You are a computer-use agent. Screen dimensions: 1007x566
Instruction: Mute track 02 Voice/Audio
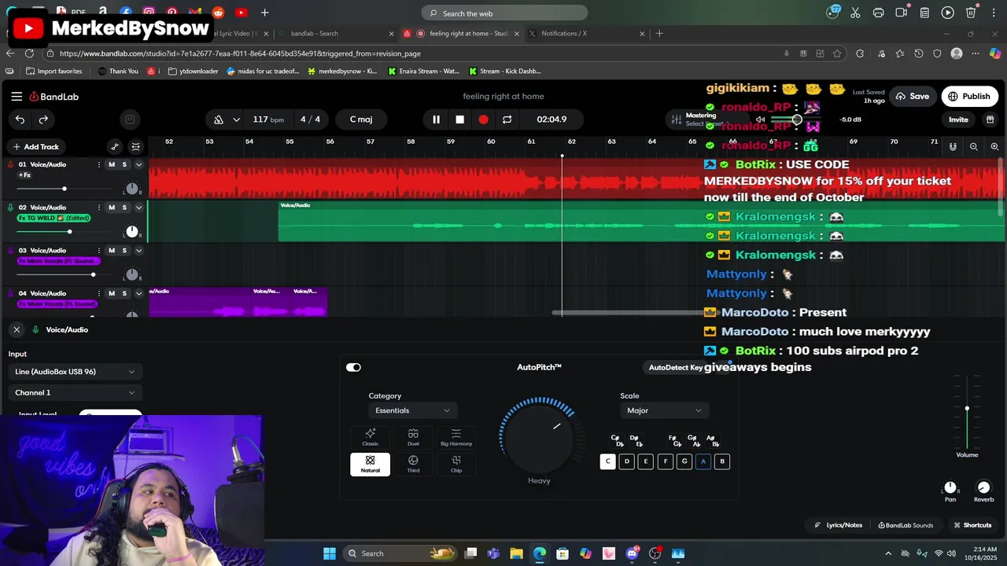[112, 208]
